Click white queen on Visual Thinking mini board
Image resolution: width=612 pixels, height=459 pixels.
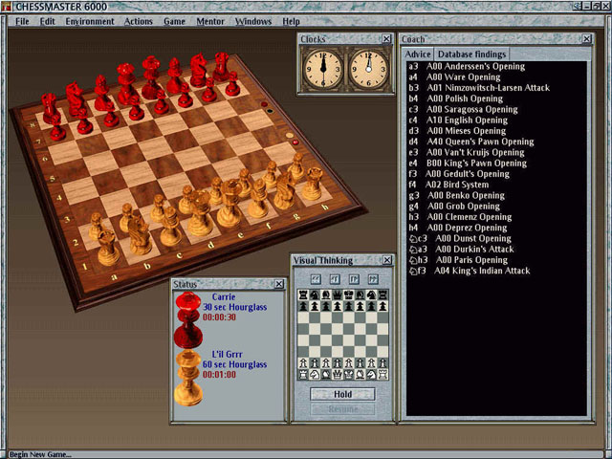coord(338,374)
